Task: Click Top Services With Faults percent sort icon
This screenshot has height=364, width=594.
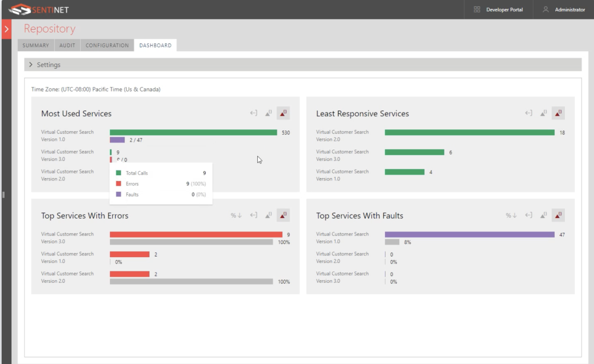Action: click(511, 215)
